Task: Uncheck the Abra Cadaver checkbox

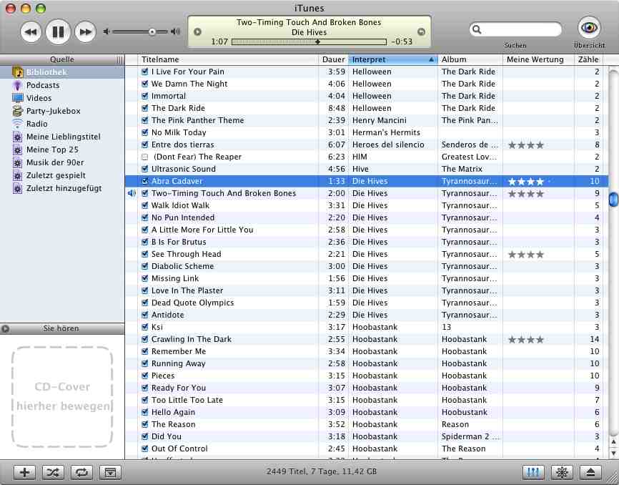Action: pyautogui.click(x=144, y=181)
